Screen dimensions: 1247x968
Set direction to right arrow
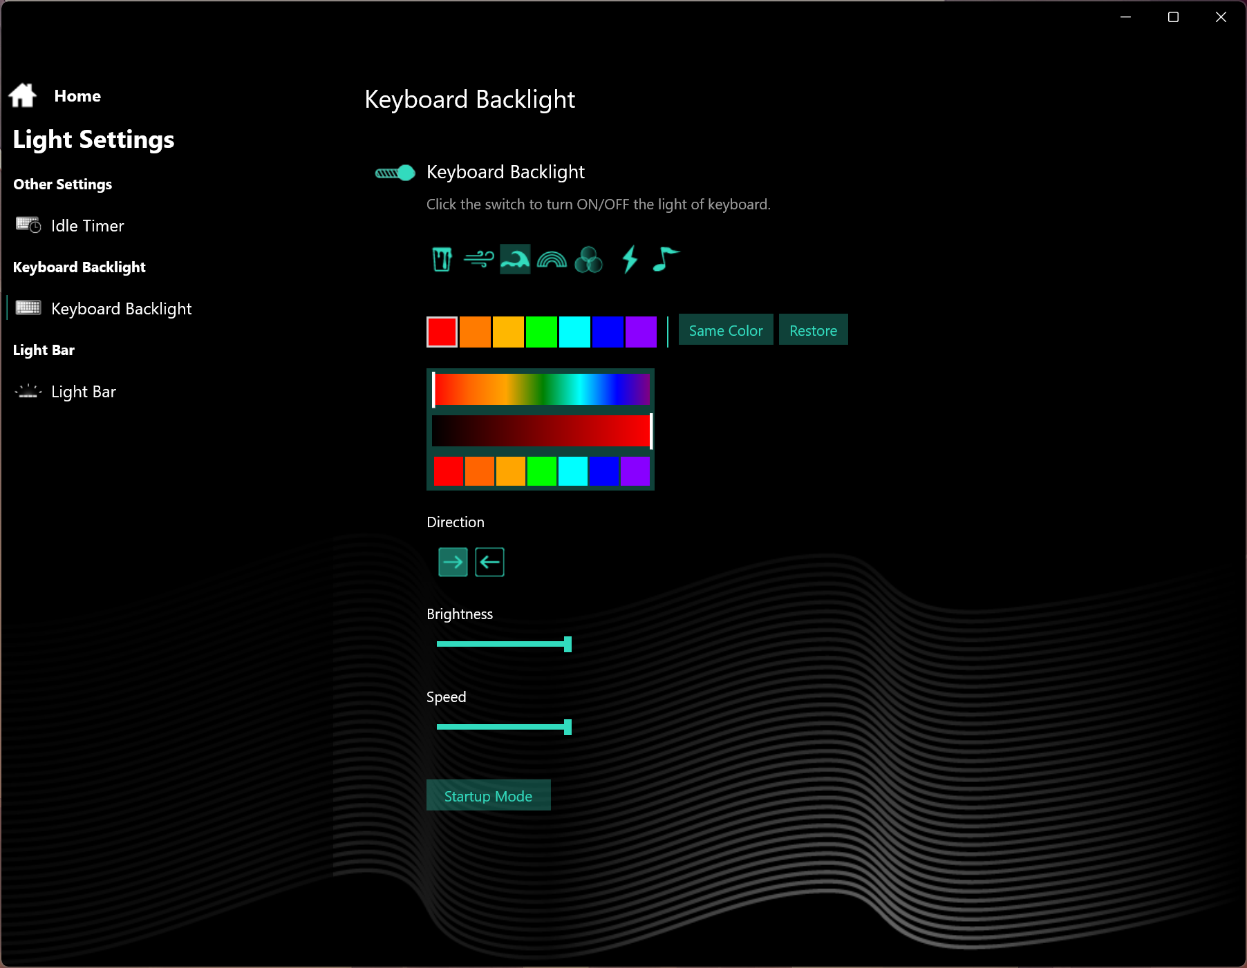[x=453, y=562]
